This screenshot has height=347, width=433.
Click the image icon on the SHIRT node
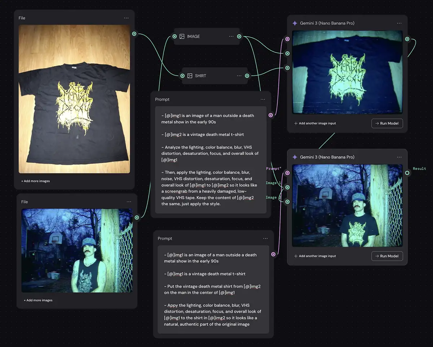click(x=190, y=76)
